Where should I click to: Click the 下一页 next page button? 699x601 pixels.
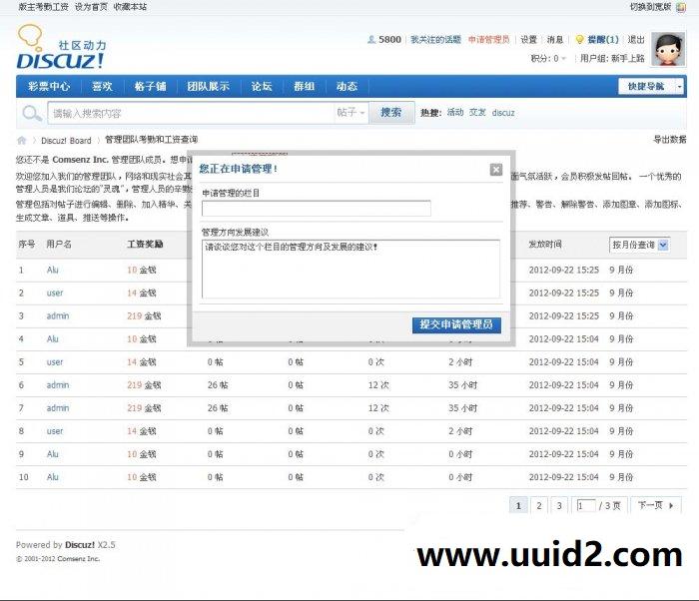tap(655, 505)
